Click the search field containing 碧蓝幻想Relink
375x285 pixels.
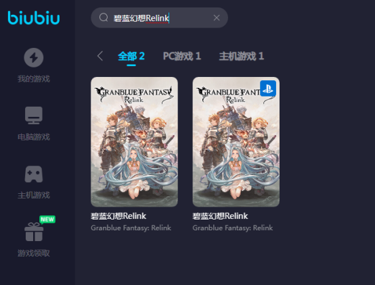coord(159,18)
